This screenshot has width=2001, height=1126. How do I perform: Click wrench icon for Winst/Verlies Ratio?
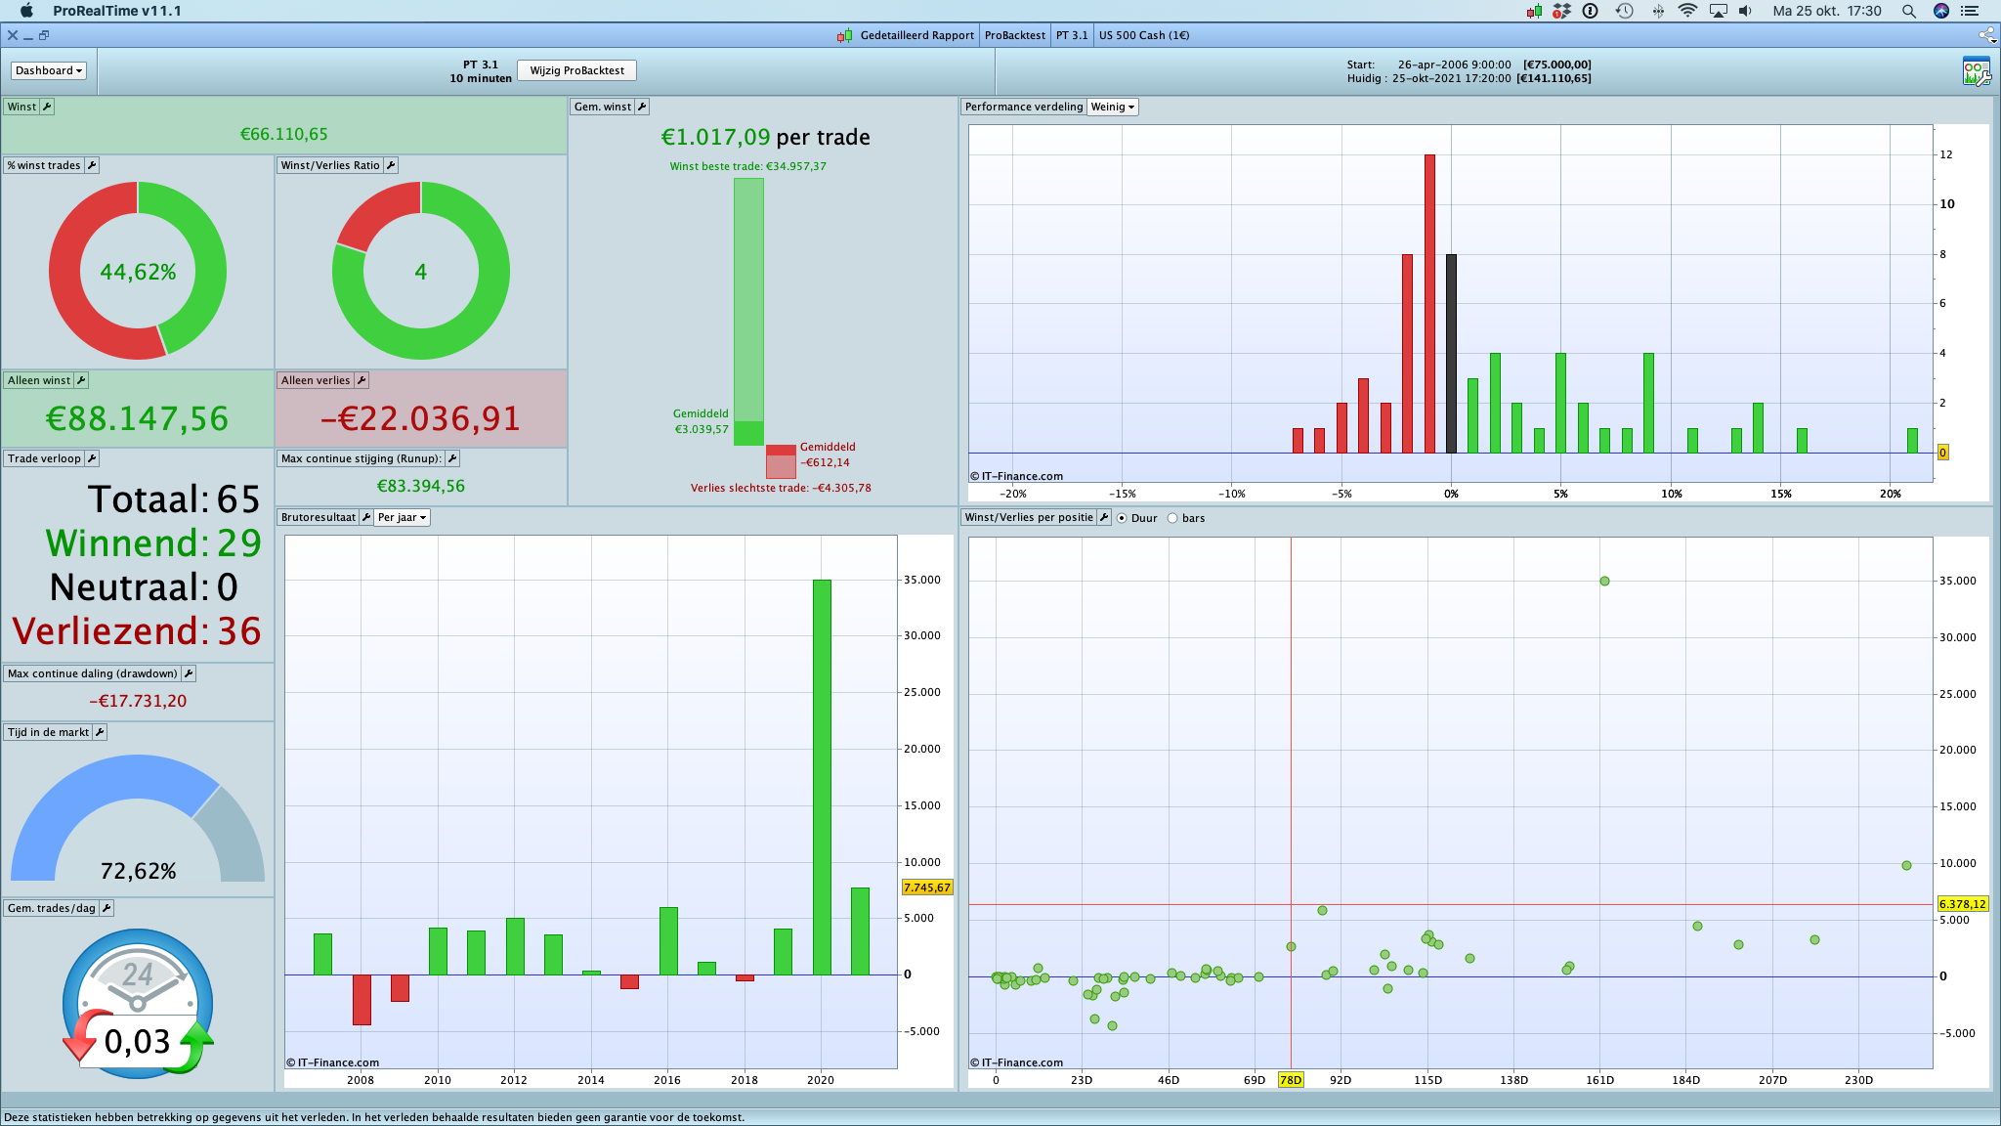point(391,165)
